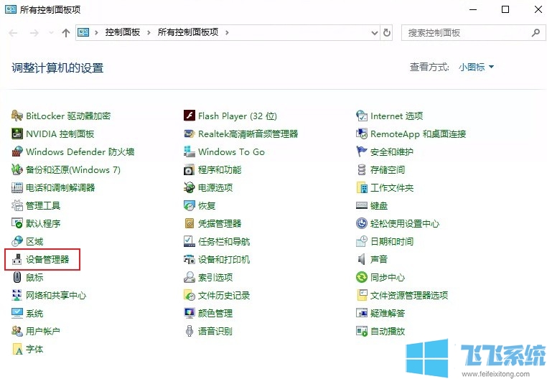
Task: Click 控制面板 breadcrumb item
Action: [x=123, y=32]
